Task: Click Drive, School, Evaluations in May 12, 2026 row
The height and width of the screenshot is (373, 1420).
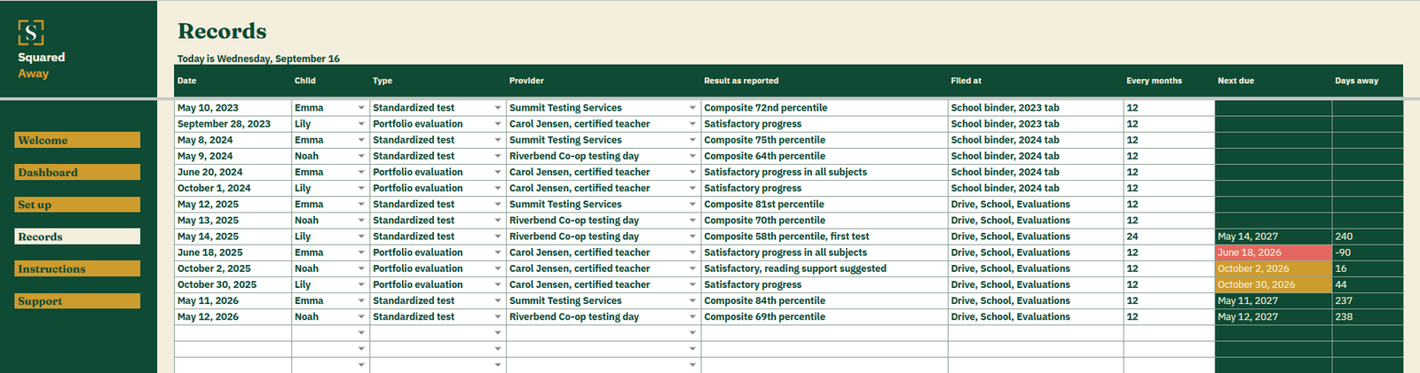Action: [x=1035, y=317]
